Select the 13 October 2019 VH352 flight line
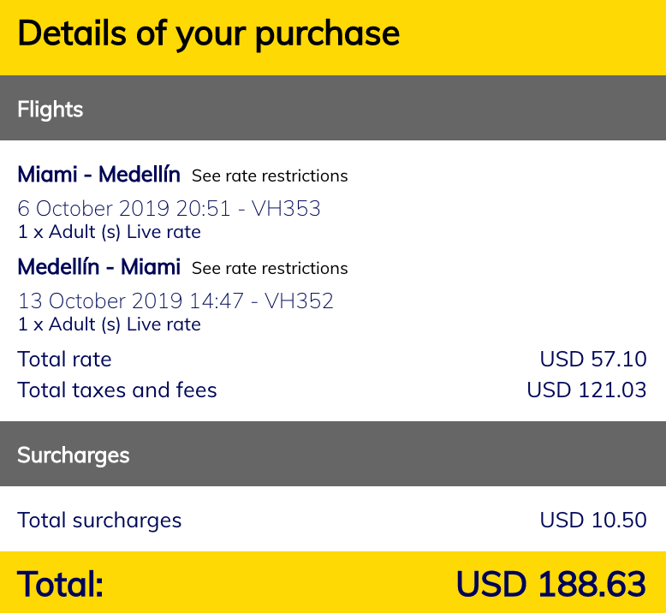 tap(175, 301)
